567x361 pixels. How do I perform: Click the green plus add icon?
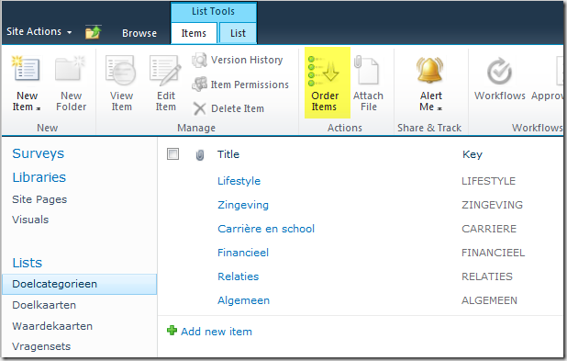(172, 330)
